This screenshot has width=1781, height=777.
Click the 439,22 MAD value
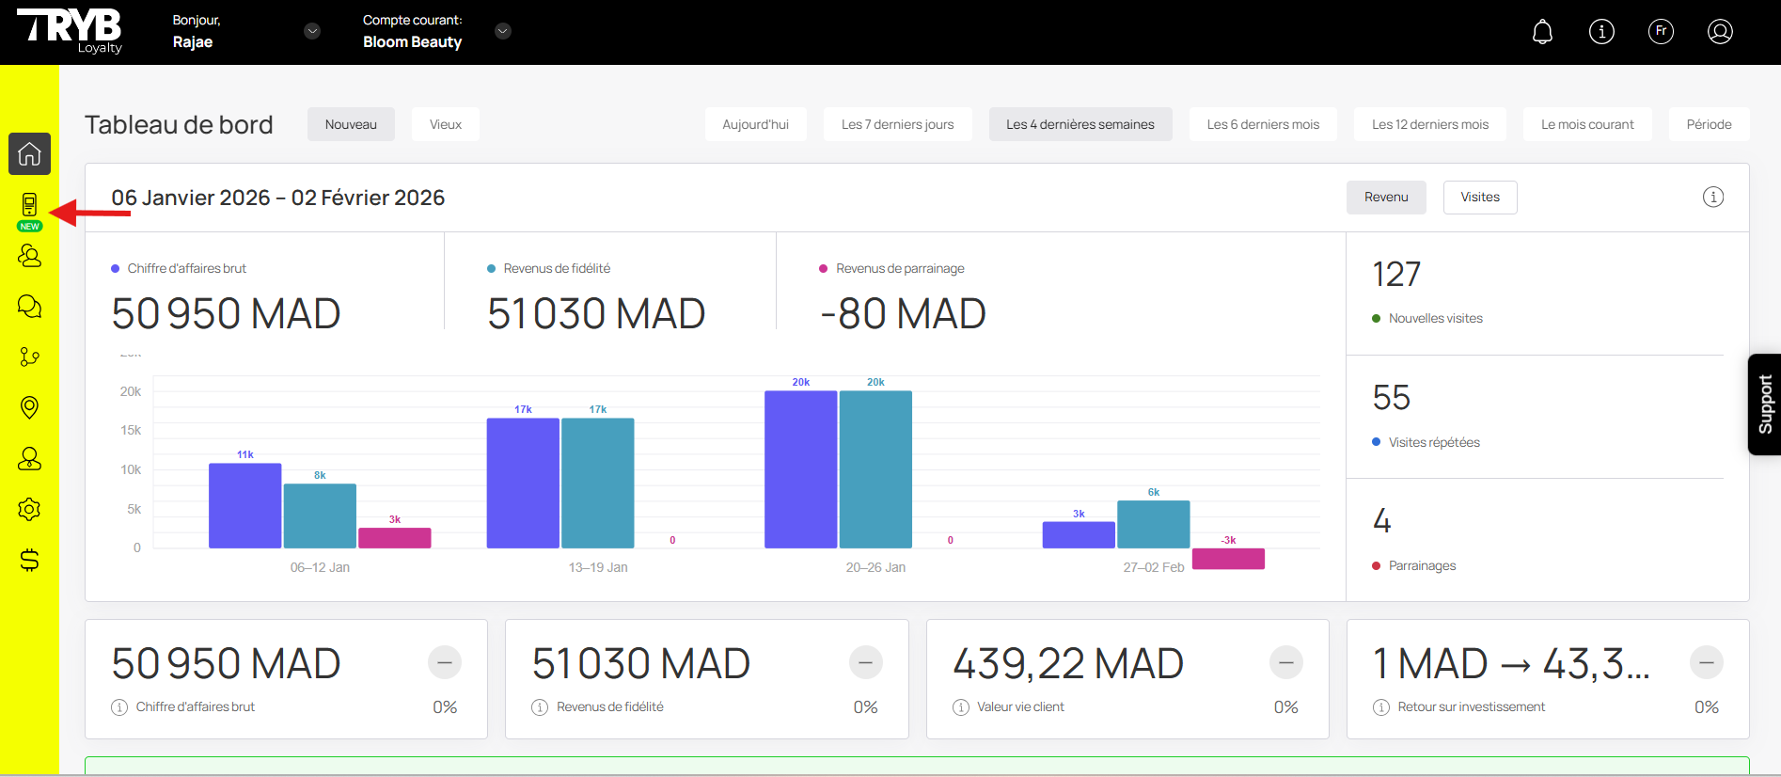tap(1068, 664)
